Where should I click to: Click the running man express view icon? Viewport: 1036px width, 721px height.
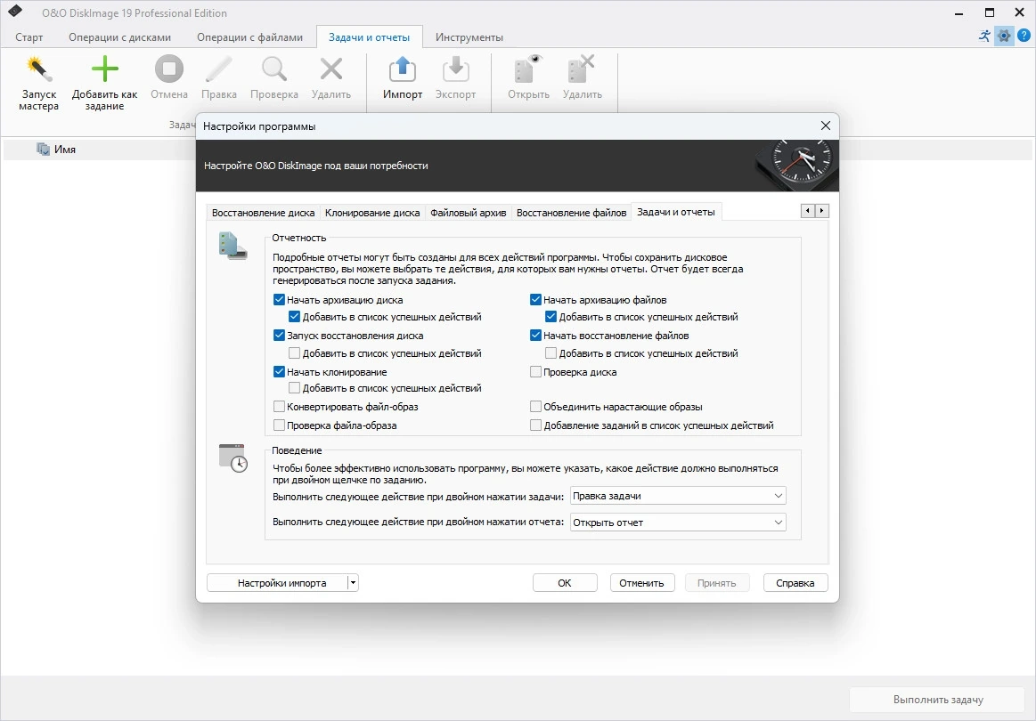[984, 36]
